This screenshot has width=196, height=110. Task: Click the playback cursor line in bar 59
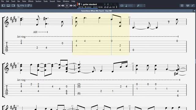pos(111,34)
